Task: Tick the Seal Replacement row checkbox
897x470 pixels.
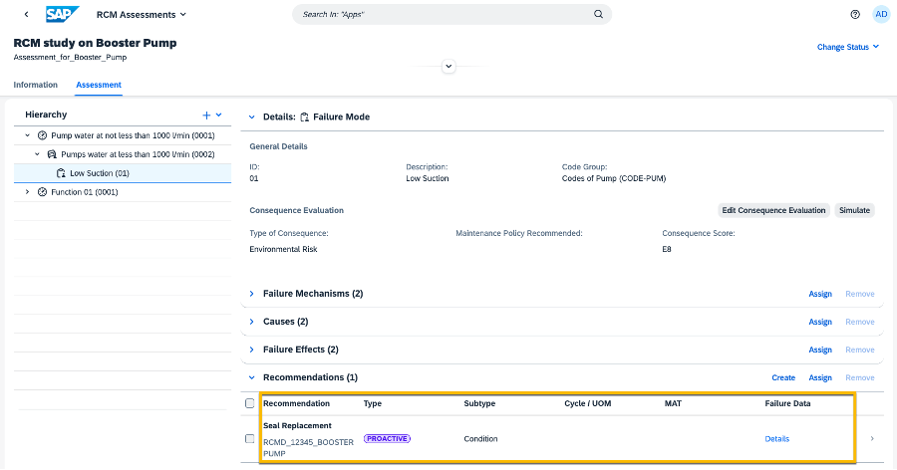Action: pos(249,438)
